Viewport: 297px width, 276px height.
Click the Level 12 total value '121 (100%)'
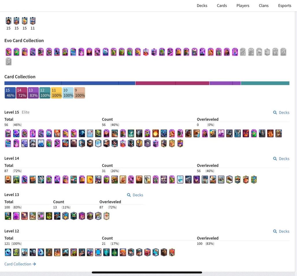13,243
